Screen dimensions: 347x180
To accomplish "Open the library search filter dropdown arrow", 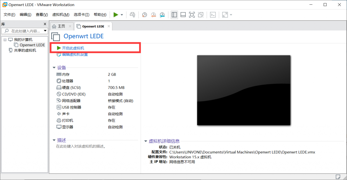I will tap(45, 31).
